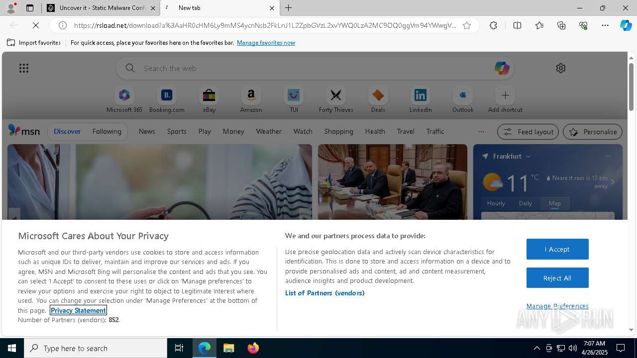The height and width of the screenshot is (358, 637).
Task: Click Import favorites button
Action: (34, 43)
